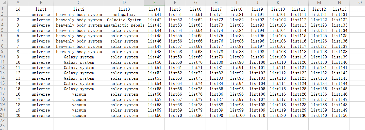Select 'list53' cell in column F
365x130 pixels.
[175, 25]
